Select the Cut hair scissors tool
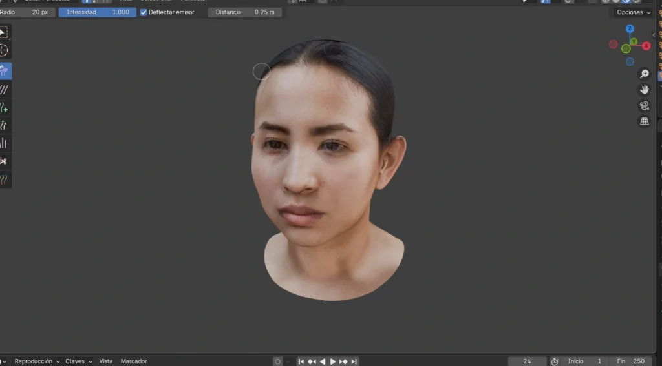Screen dimensions: 662x366 tap(5, 161)
